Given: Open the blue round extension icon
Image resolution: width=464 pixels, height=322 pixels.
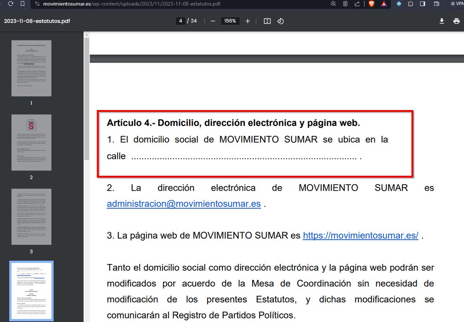Looking at the screenshot, I should [x=399, y=3].
